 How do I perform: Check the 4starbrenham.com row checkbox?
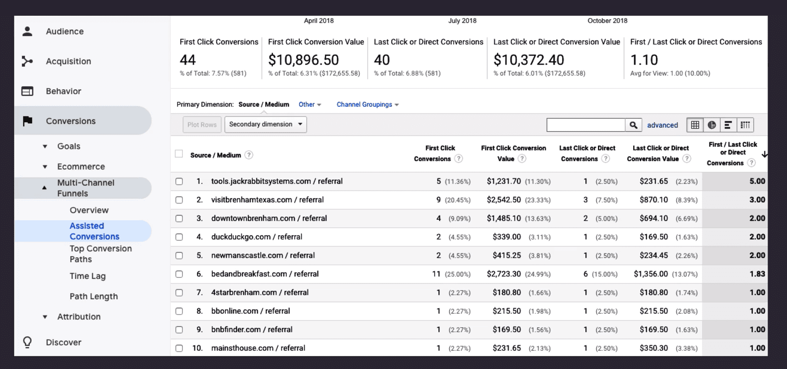179,293
